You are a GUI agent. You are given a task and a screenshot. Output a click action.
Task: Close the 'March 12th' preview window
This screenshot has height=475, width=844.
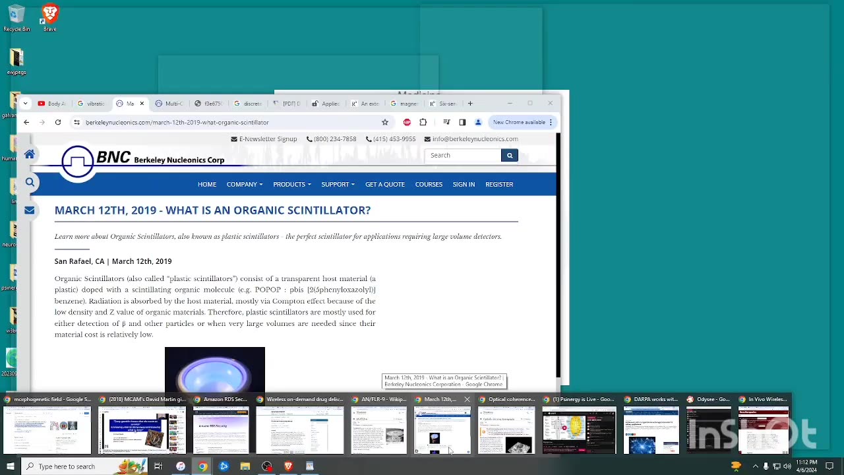467,399
